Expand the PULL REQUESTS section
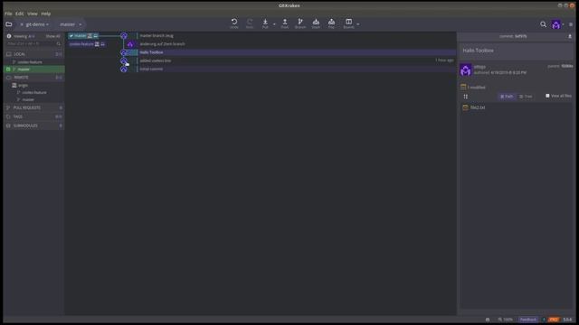The width and height of the screenshot is (579, 325). (x=33, y=107)
